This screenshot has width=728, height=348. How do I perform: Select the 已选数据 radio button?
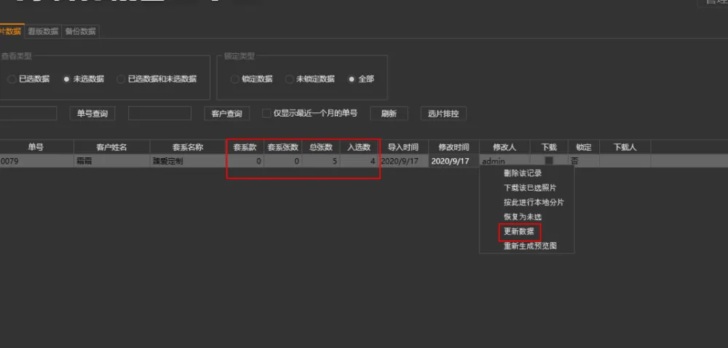(x=12, y=79)
